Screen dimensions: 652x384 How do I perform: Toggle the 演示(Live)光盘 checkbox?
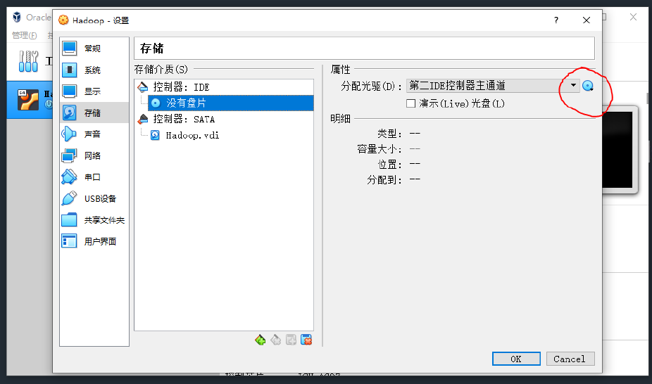(410, 103)
